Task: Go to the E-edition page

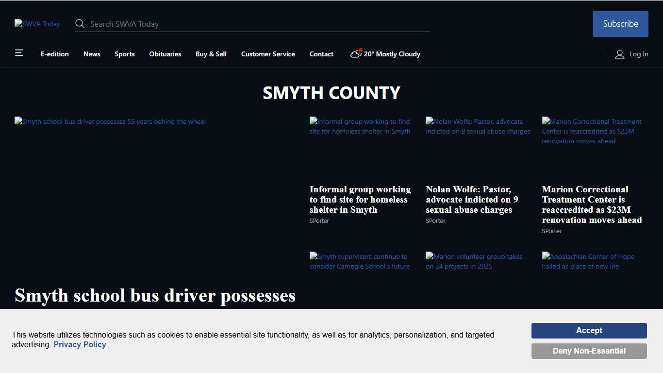Action: tap(54, 54)
